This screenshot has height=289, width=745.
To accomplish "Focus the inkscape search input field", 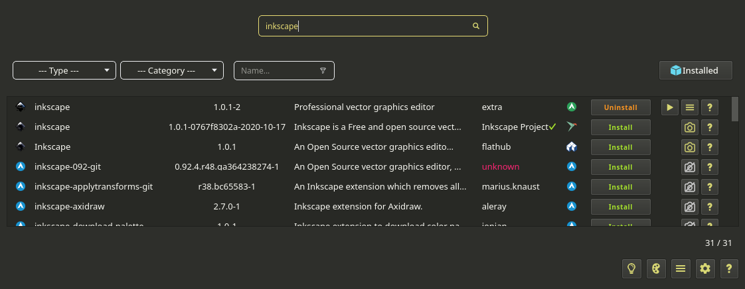I will point(373,26).
